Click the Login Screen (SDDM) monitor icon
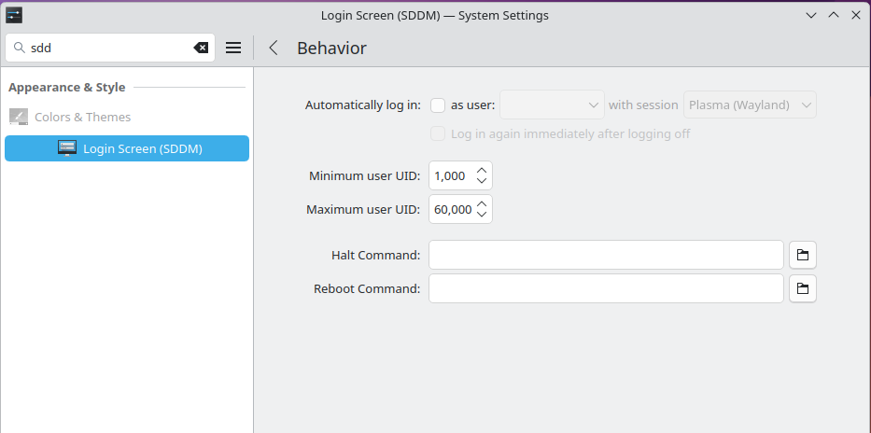 [x=67, y=148]
